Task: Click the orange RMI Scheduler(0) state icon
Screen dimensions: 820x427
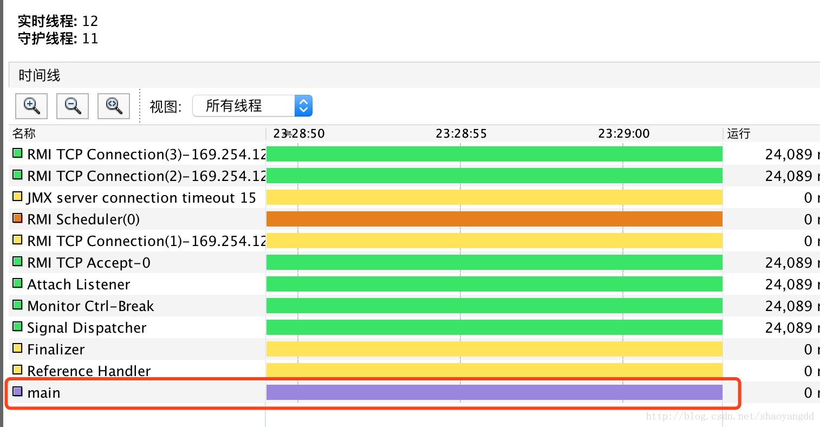Action: [17, 218]
